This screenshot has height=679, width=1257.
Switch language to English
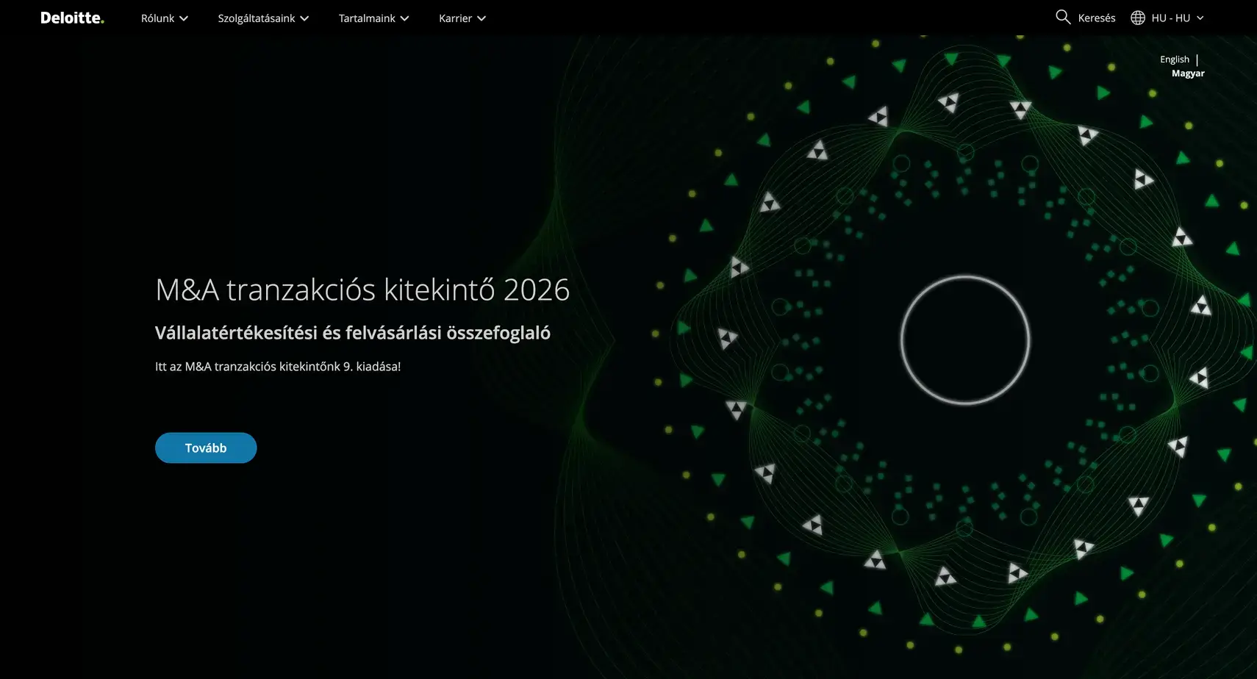coord(1175,60)
